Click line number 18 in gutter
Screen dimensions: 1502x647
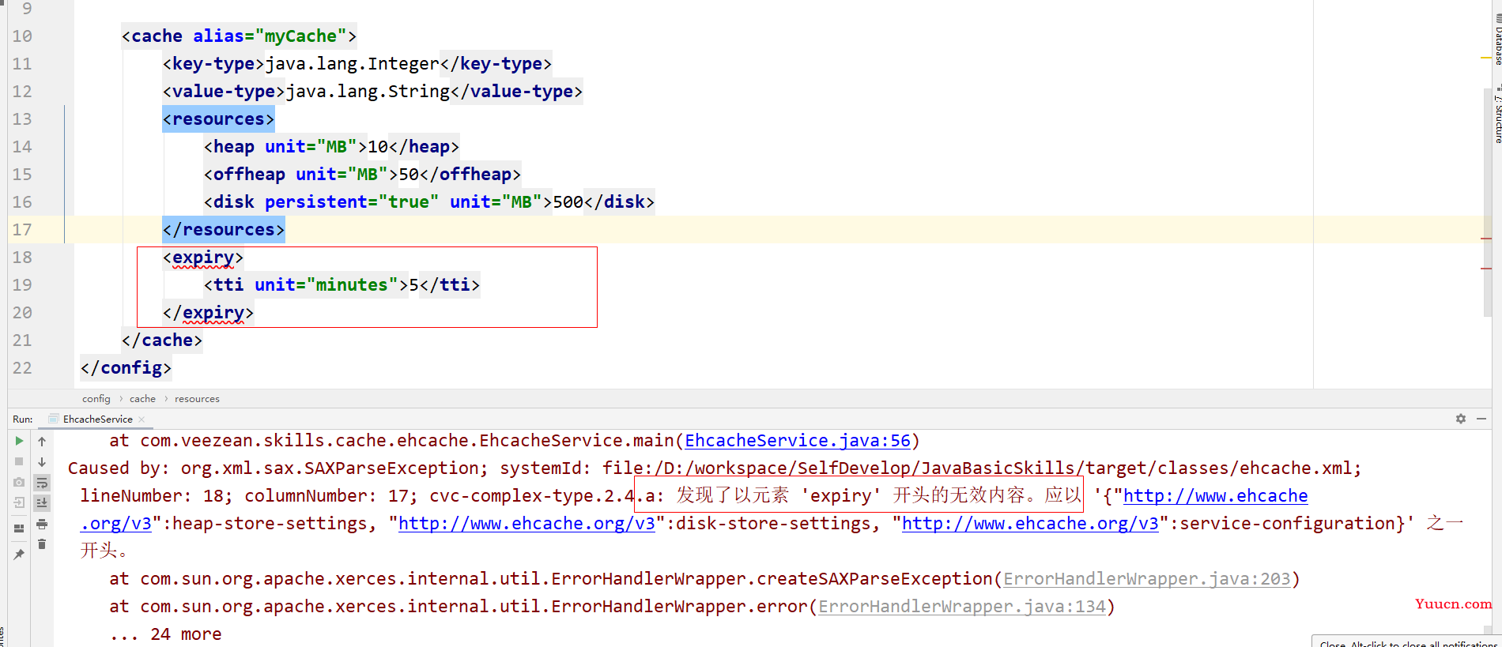pyautogui.click(x=22, y=258)
